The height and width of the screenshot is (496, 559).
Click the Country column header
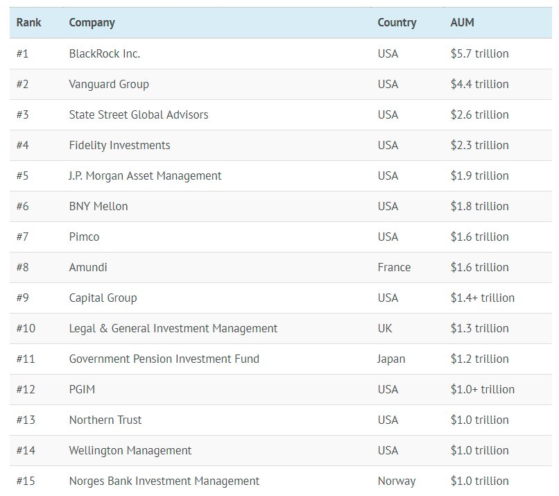[x=397, y=23]
